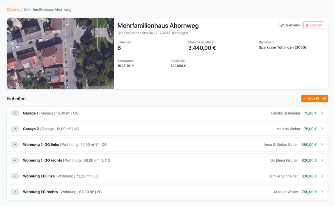The height and width of the screenshot is (206, 334).
Task: Click the green check badge for Garage 2
Action: coord(15,129)
